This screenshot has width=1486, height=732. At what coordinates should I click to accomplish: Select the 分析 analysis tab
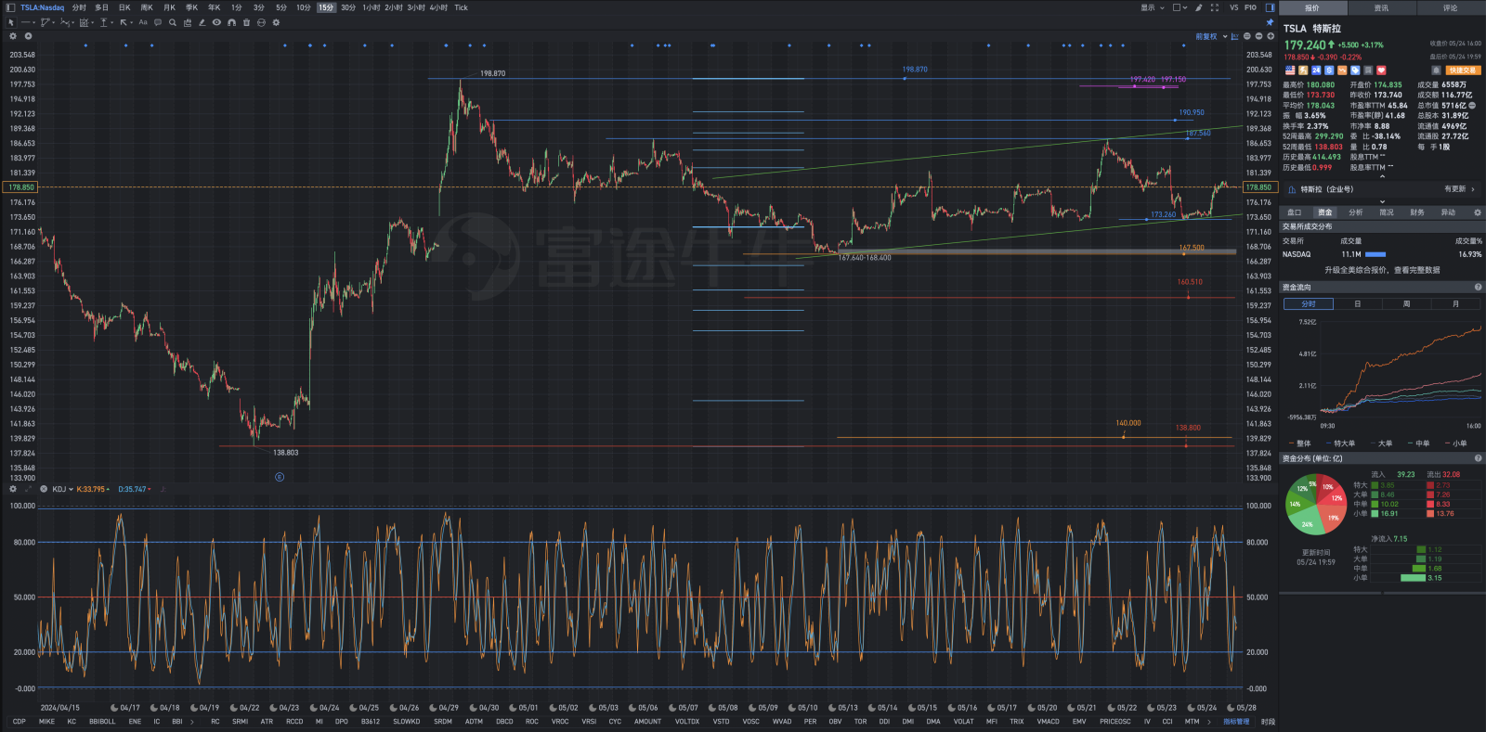click(x=1356, y=212)
